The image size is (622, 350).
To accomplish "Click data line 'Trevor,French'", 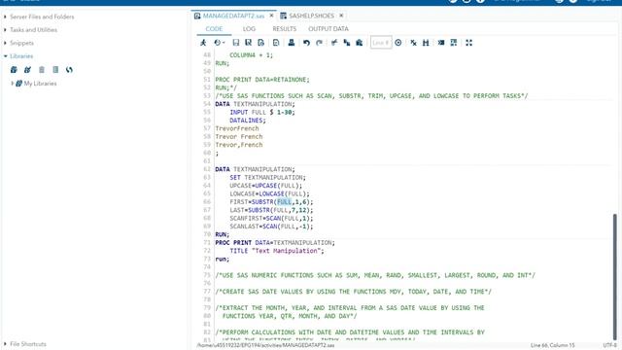I will 239,145.
